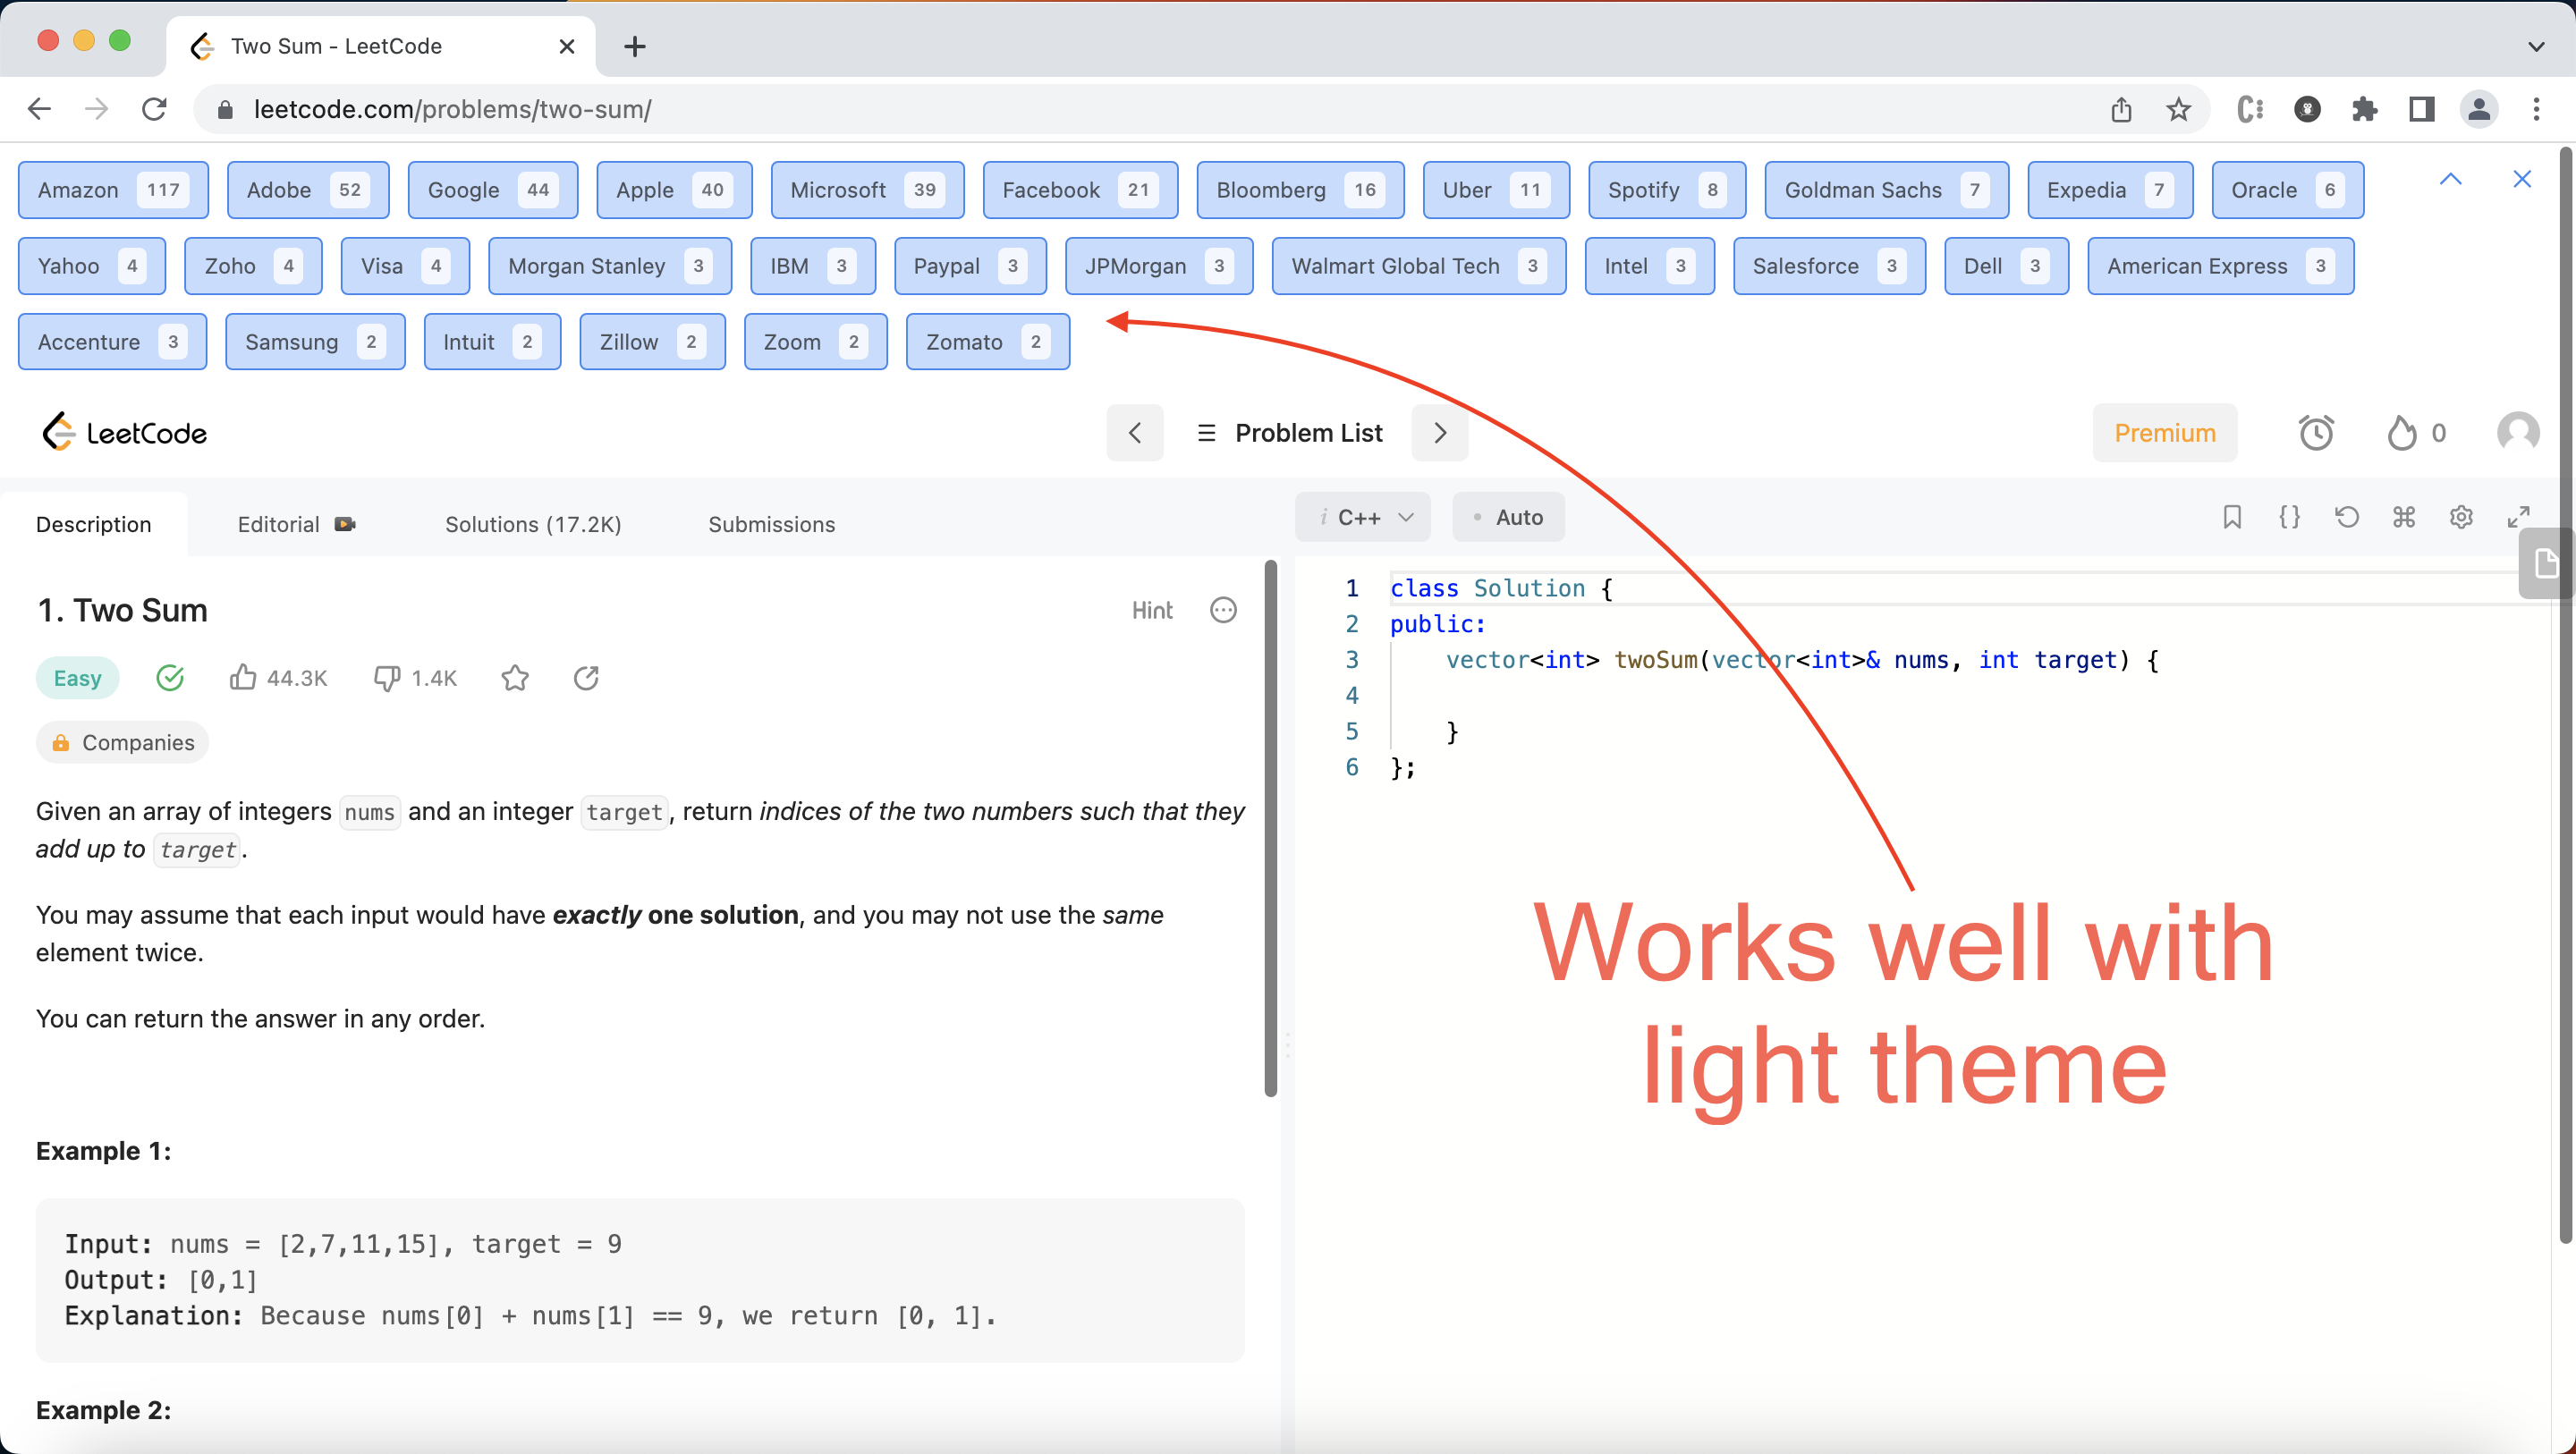Open the Solutions (17.2K) tab
The image size is (2576, 1454).
click(x=533, y=524)
